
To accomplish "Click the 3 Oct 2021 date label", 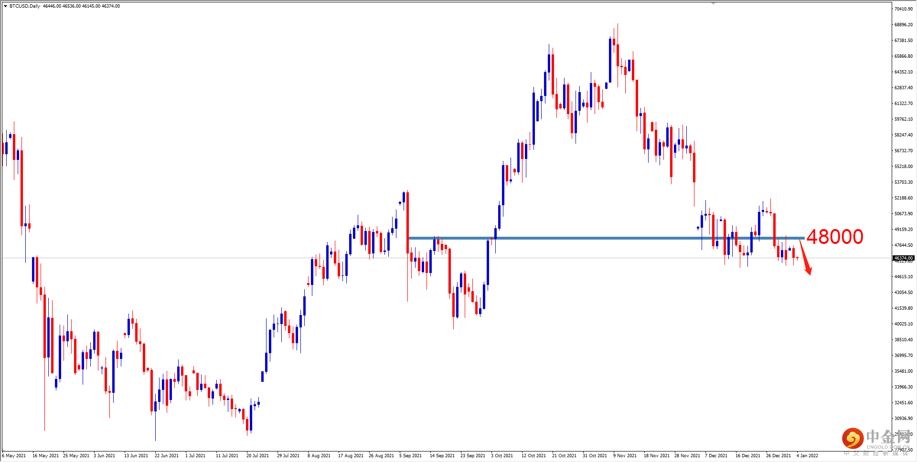I will 502,456.
